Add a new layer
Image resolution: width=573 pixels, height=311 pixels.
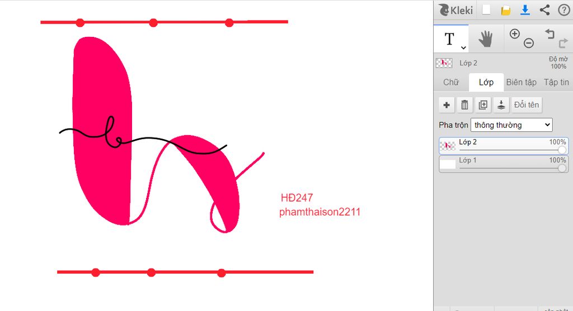[447, 105]
